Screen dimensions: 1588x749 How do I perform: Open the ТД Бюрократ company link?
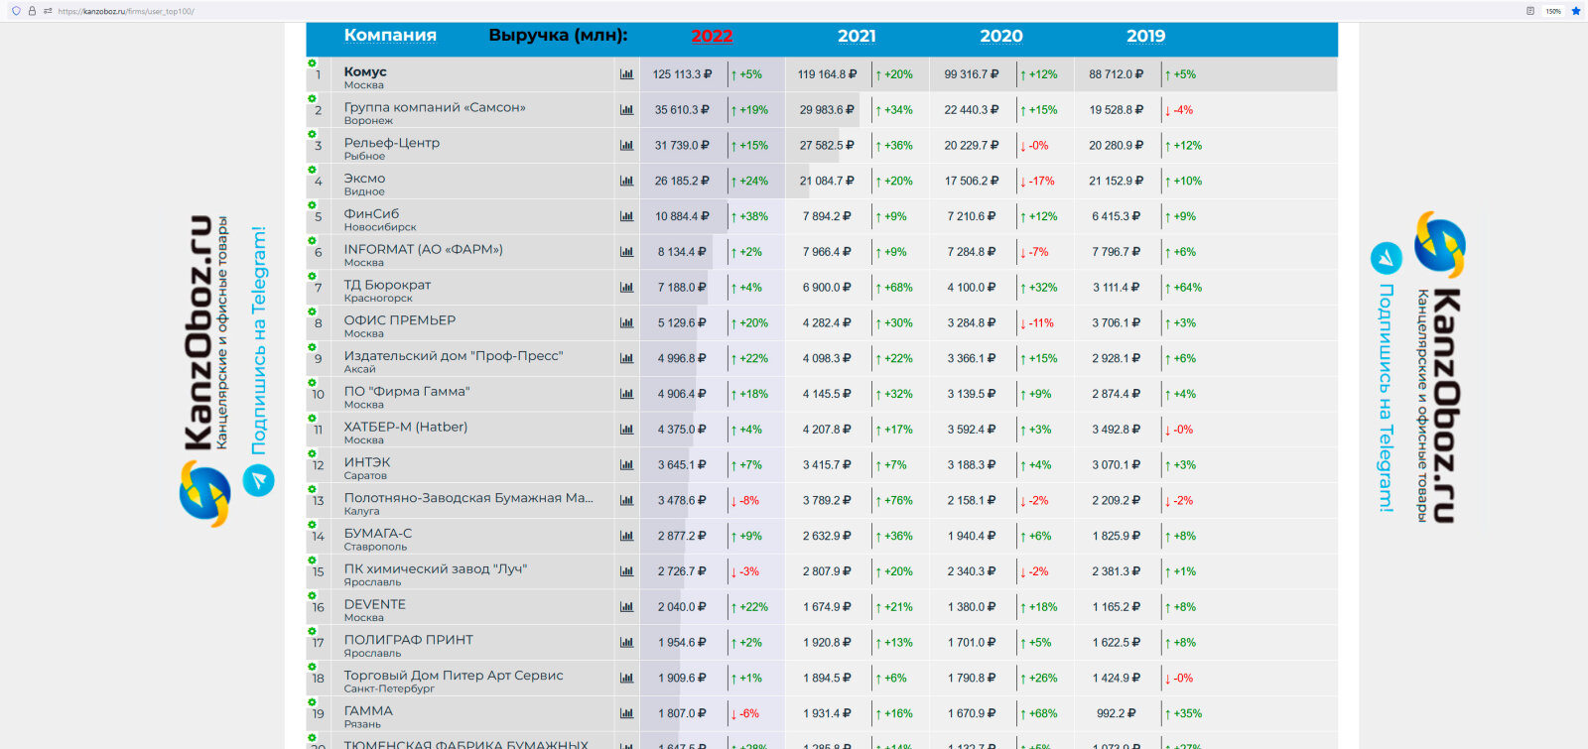click(x=387, y=285)
